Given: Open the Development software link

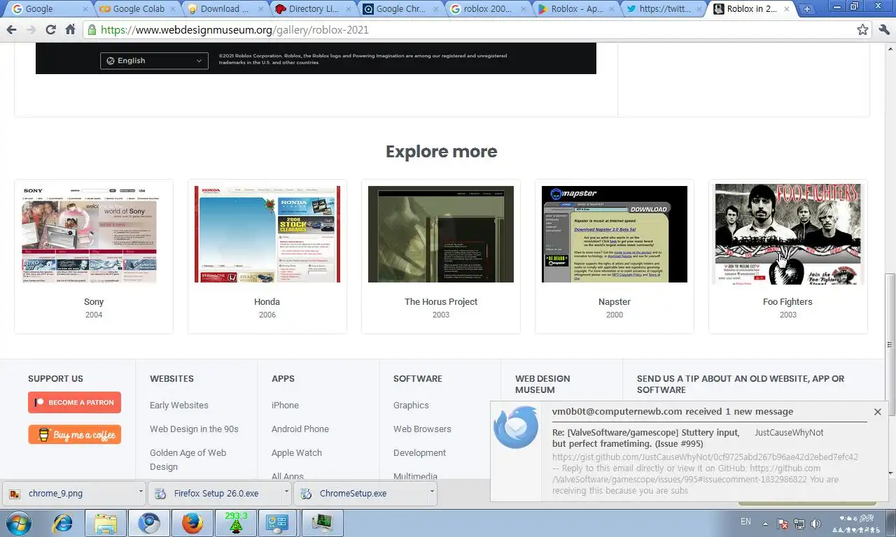Looking at the screenshot, I should [419, 452].
